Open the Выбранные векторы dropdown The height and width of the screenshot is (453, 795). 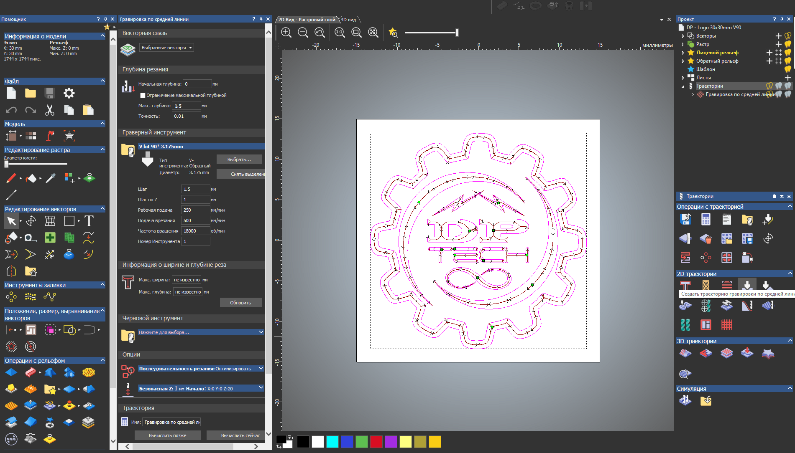[166, 48]
